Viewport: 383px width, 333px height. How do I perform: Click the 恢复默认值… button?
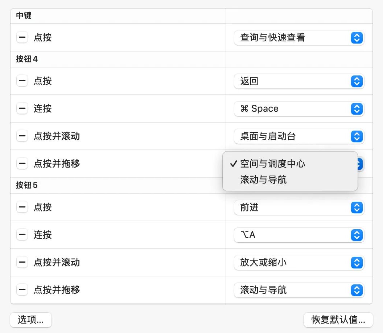[x=338, y=320]
